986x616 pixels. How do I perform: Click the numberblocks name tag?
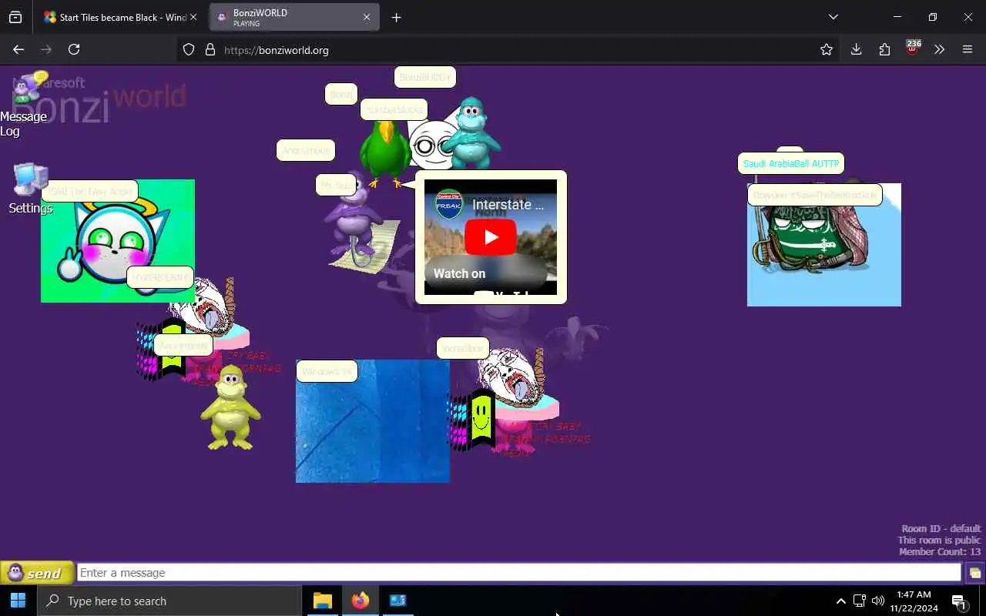pos(394,109)
